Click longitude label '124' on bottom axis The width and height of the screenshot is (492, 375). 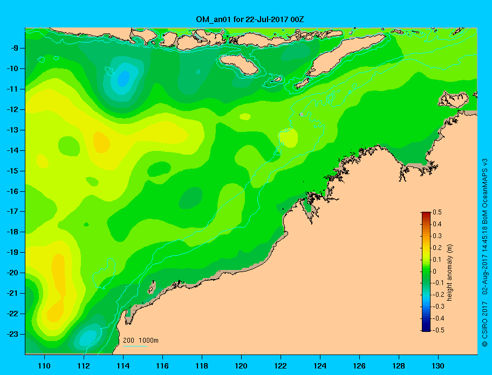tap(320, 366)
